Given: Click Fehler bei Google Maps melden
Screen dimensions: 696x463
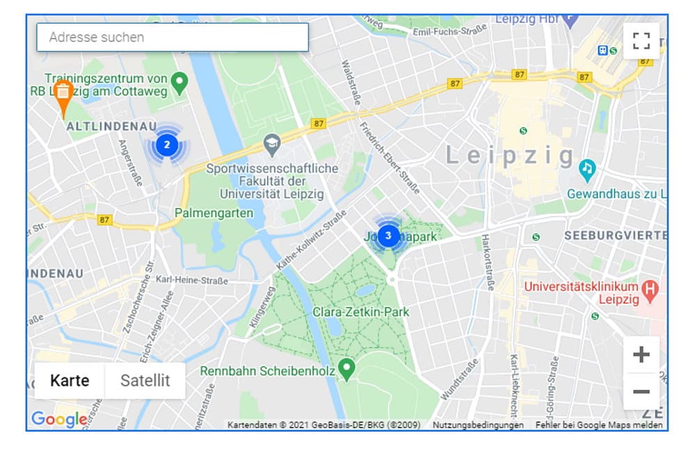Looking at the screenshot, I should [x=599, y=425].
